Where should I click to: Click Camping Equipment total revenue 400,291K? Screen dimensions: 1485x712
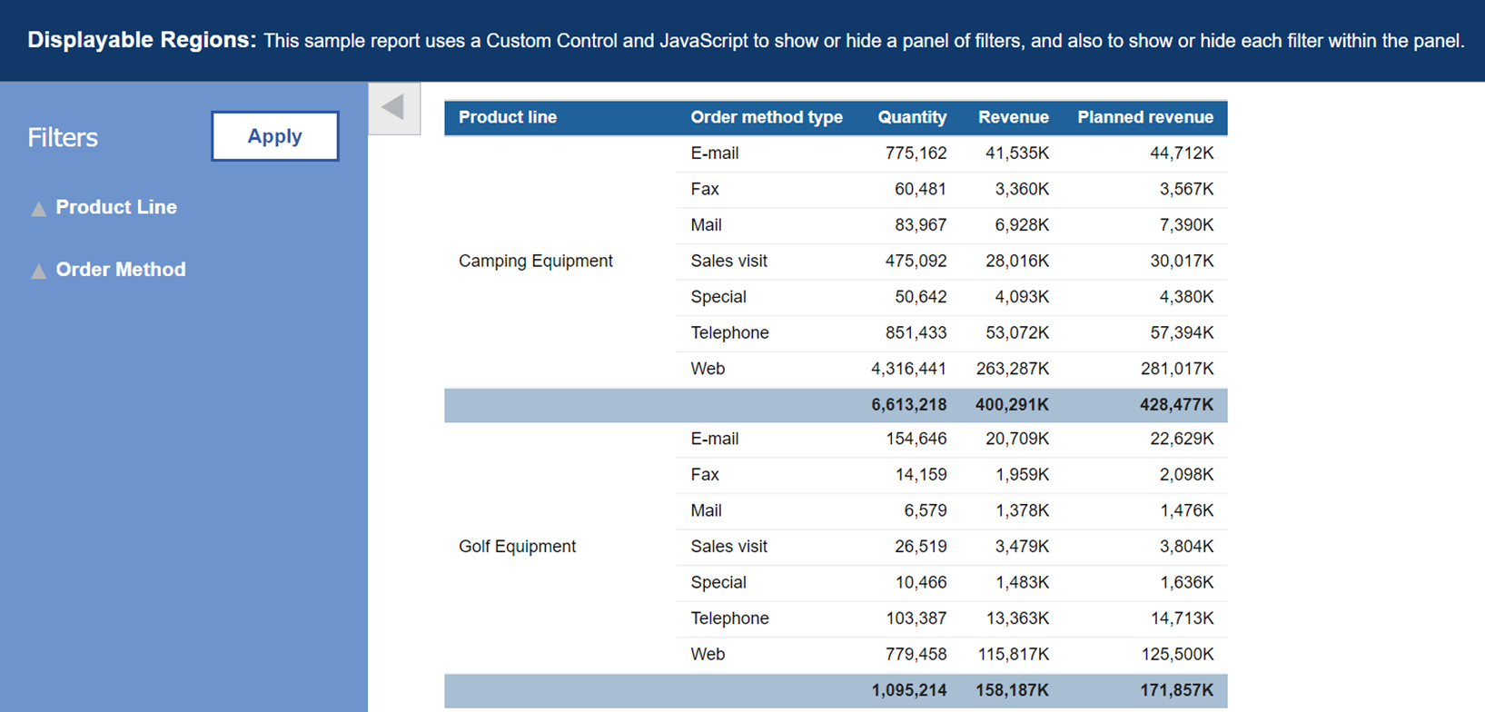pyautogui.click(x=1013, y=405)
